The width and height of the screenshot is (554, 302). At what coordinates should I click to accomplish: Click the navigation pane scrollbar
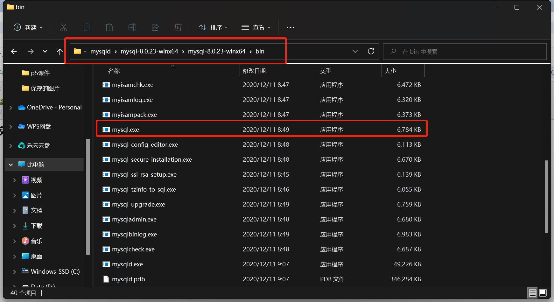point(88,197)
